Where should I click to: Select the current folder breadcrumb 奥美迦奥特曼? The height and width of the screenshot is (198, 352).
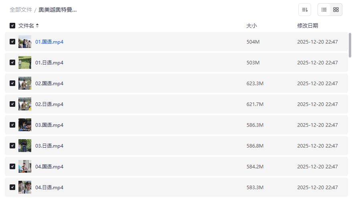pos(58,10)
